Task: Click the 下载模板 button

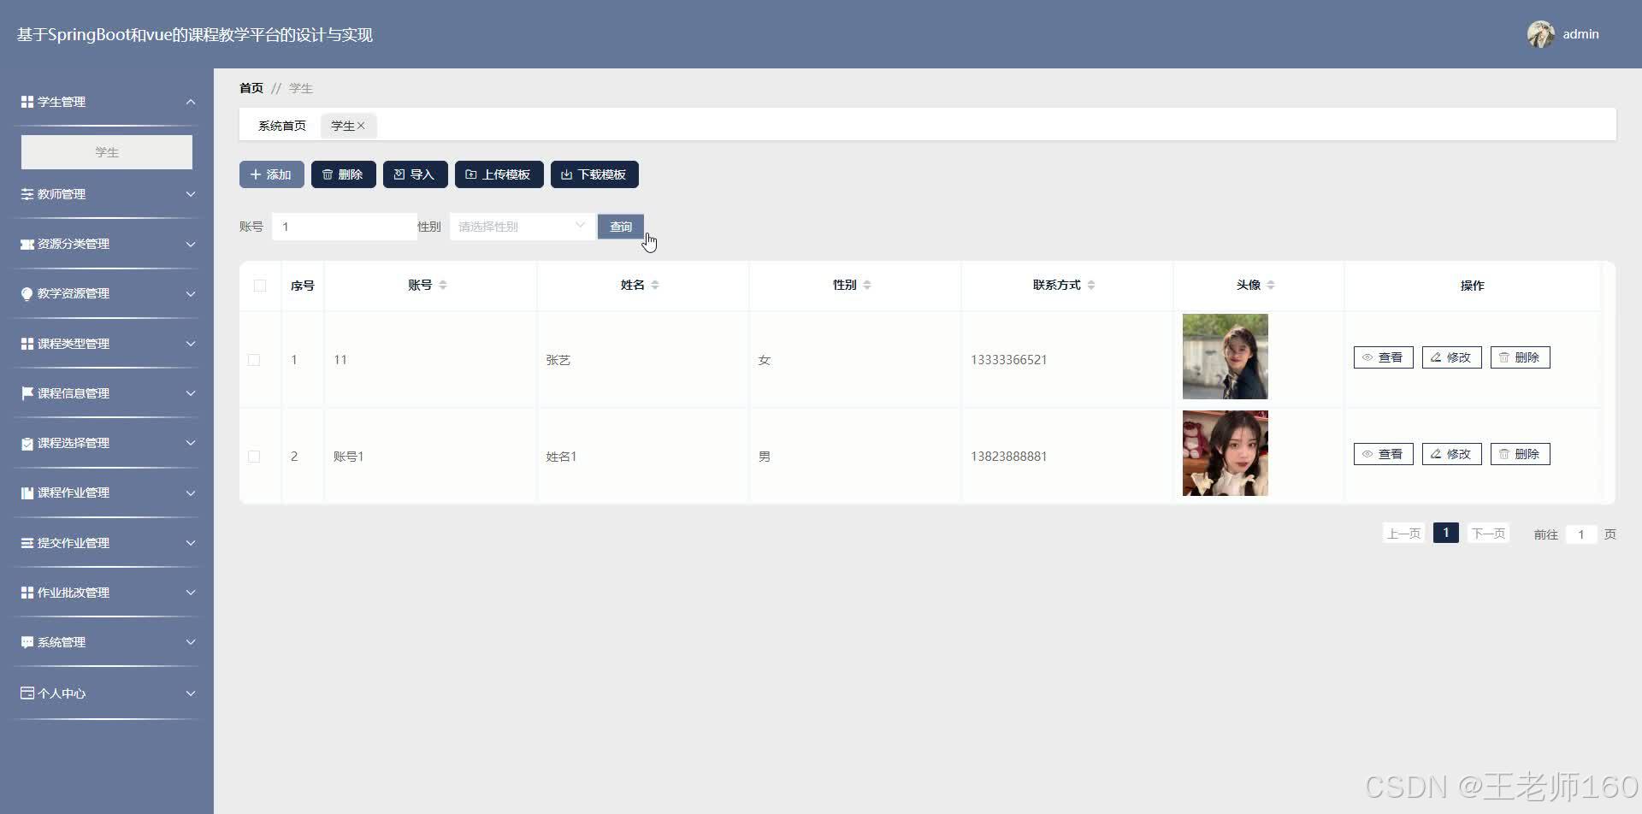Action: 594,174
